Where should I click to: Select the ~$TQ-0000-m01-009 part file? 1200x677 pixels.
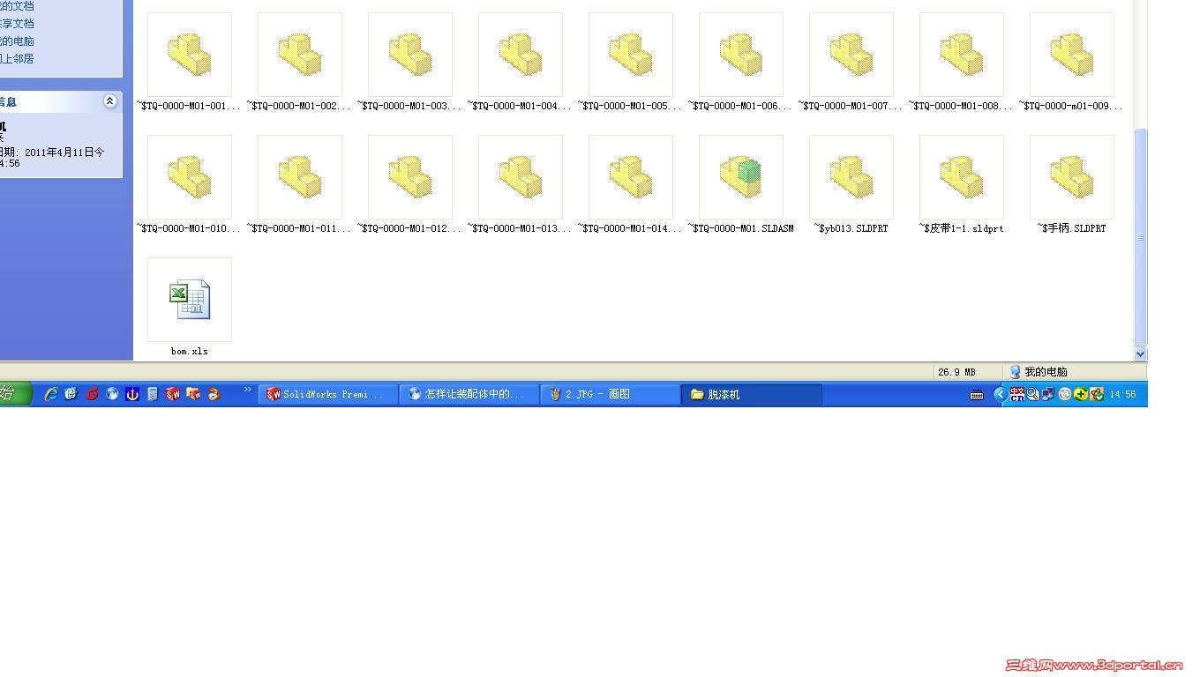point(1072,62)
